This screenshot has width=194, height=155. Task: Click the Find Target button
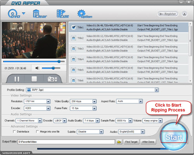131,142
